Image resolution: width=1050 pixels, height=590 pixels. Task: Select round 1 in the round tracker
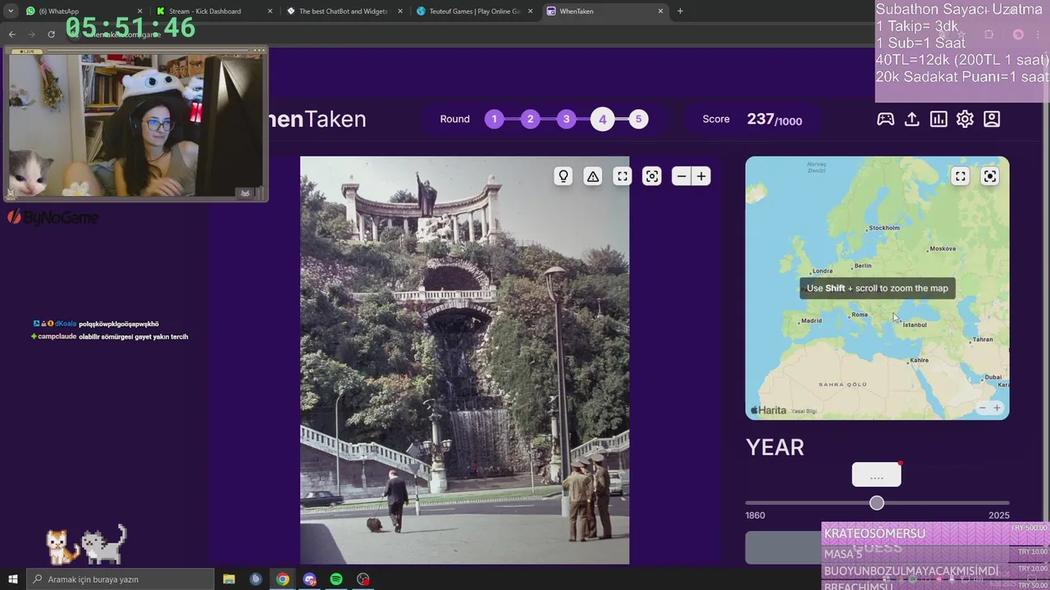click(x=494, y=120)
